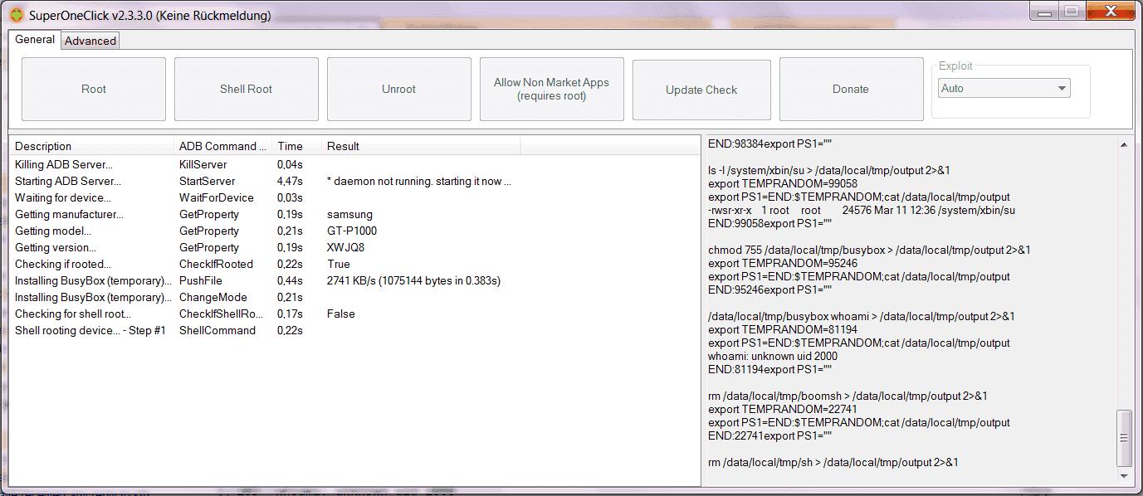
Task: Click '-rwsr-xr-x 1 root root' log line
Action: [862, 210]
